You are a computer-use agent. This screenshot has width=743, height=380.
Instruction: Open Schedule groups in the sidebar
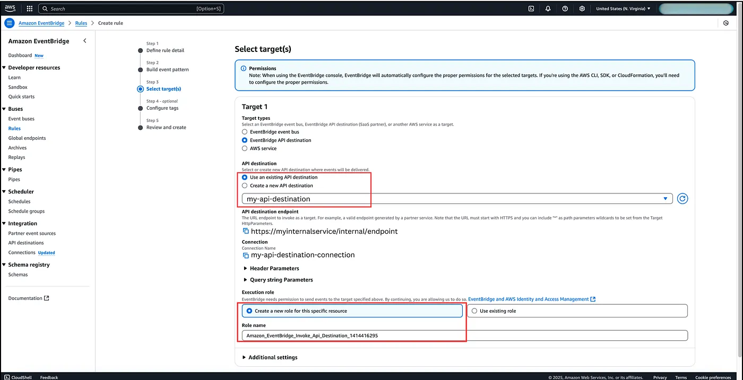coord(27,211)
